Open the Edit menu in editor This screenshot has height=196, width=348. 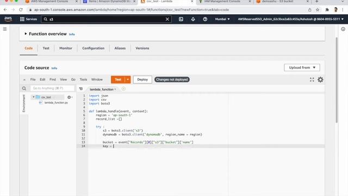point(42,79)
